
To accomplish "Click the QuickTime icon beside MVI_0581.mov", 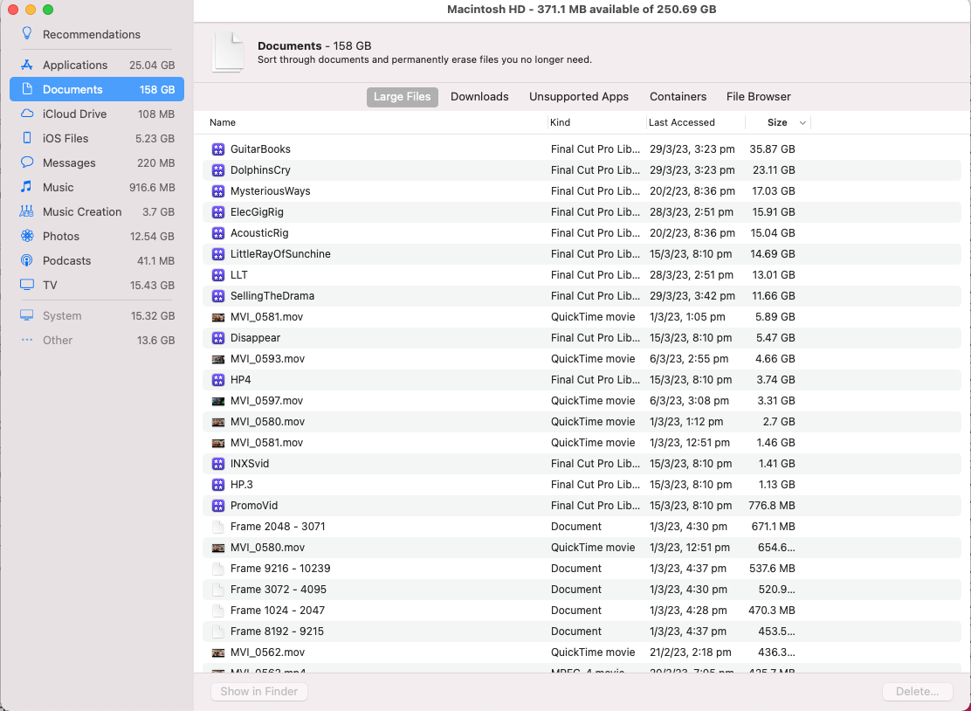I will [x=217, y=316].
